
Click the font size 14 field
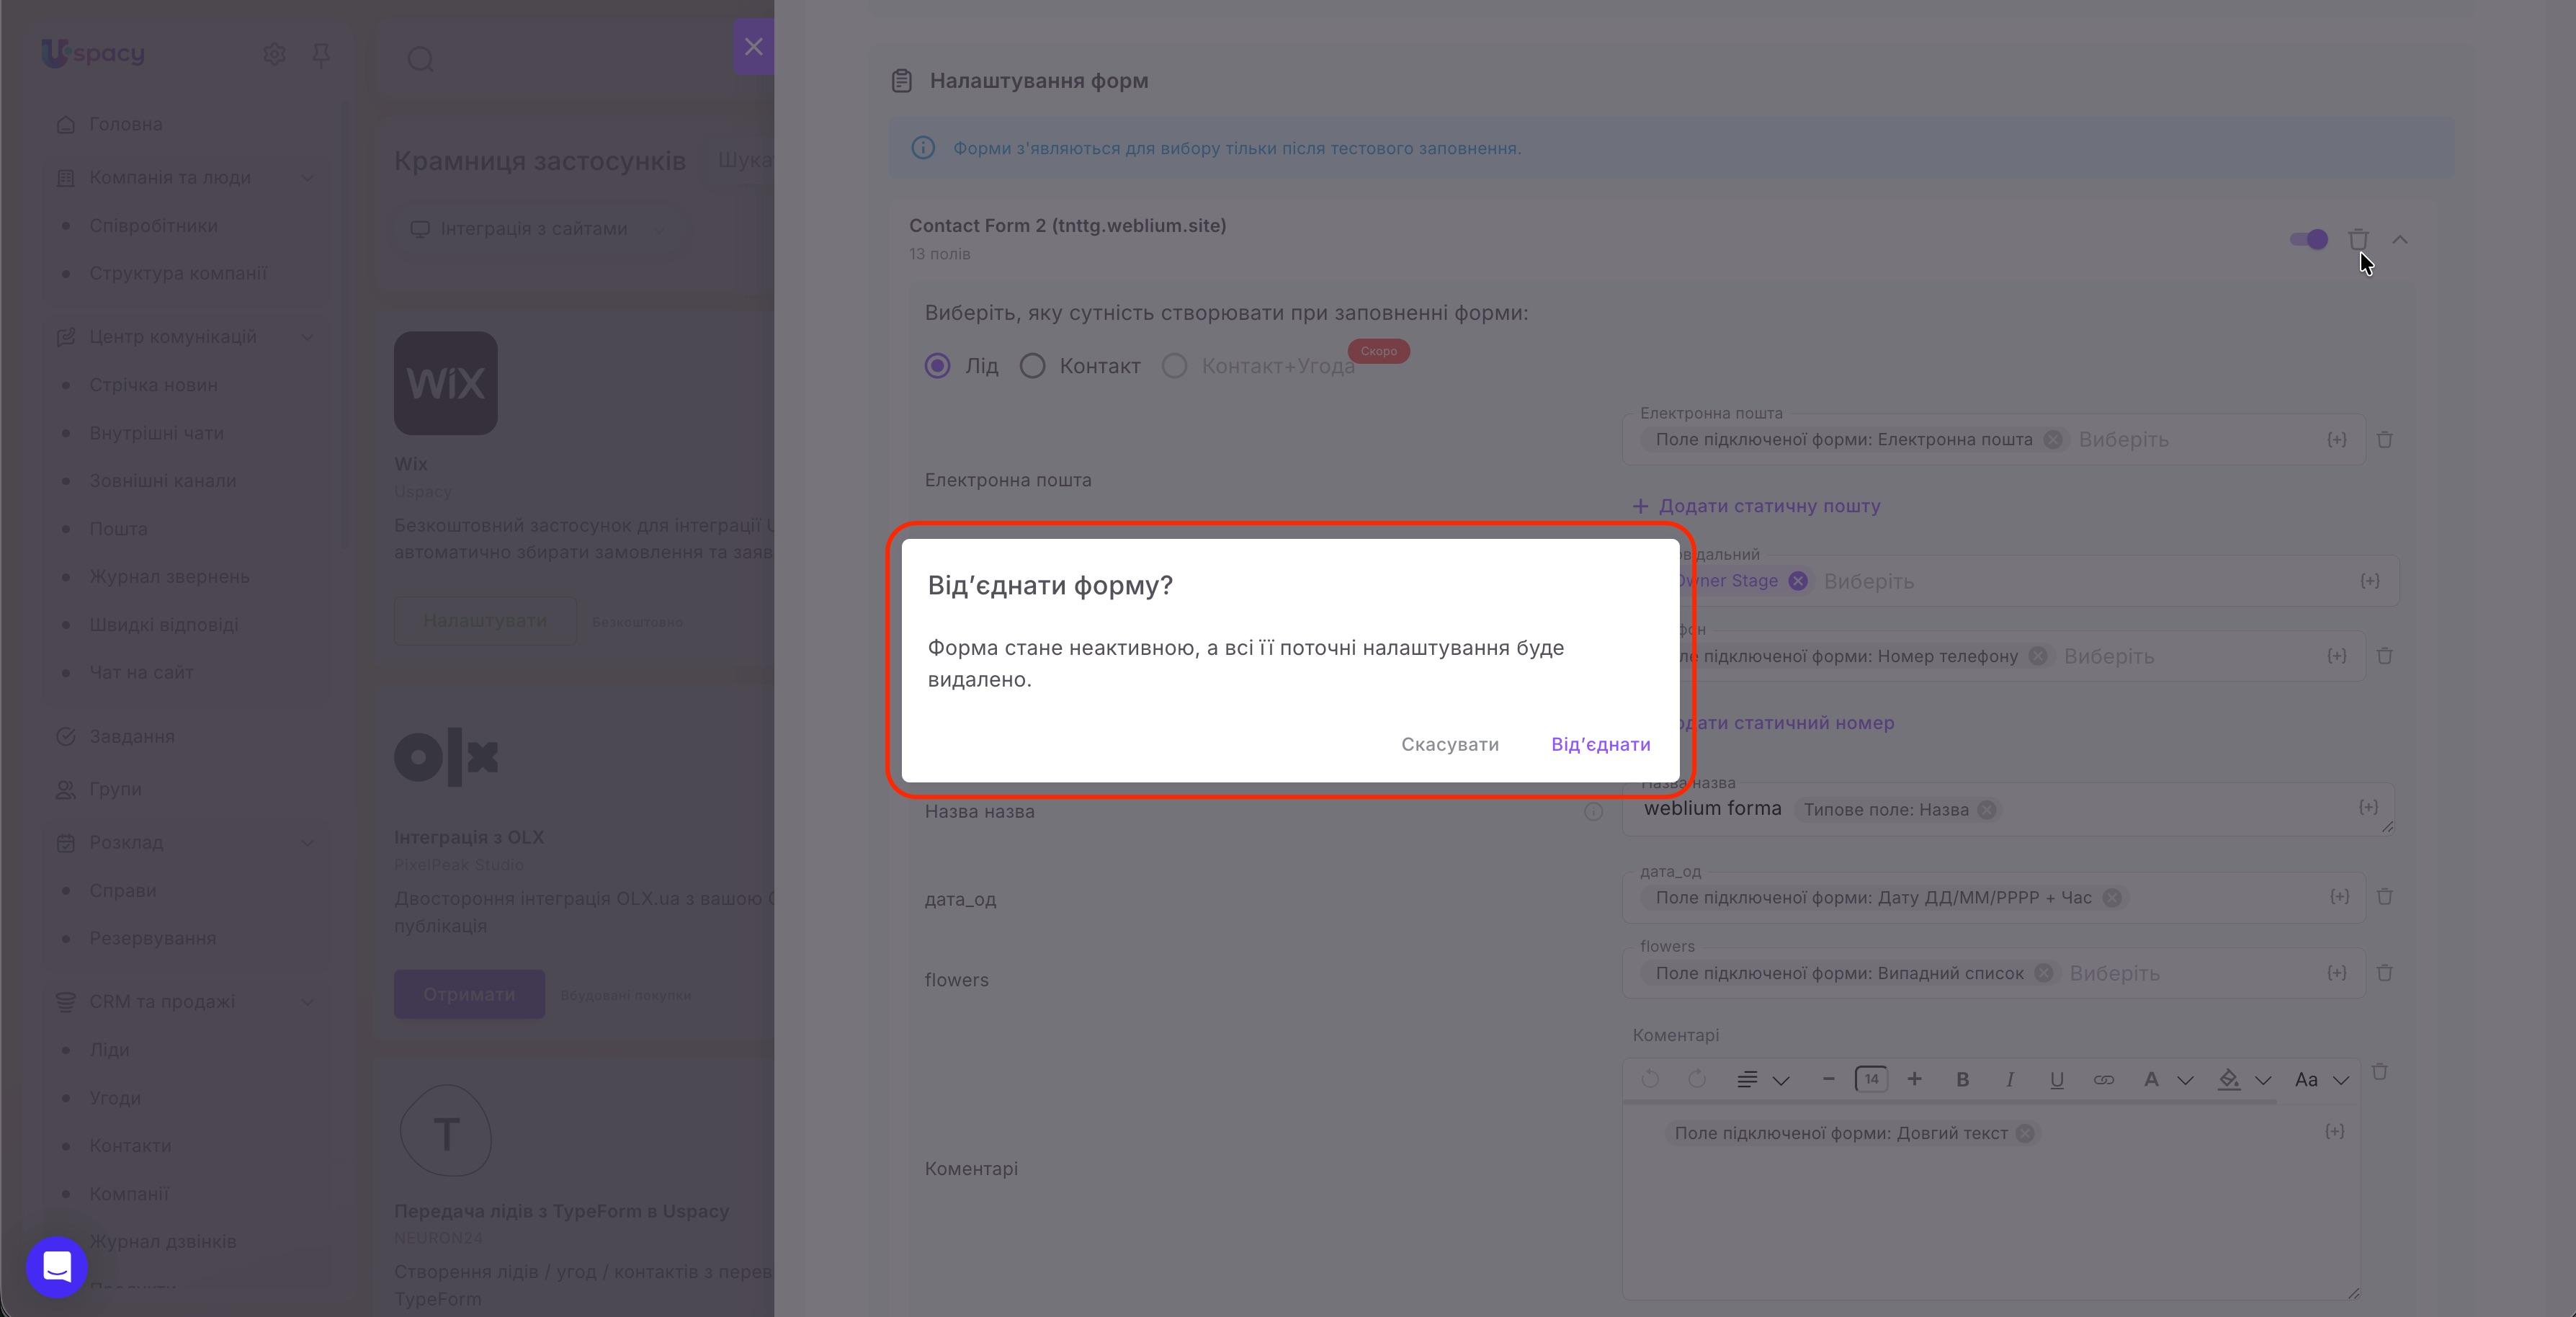1871,1079
